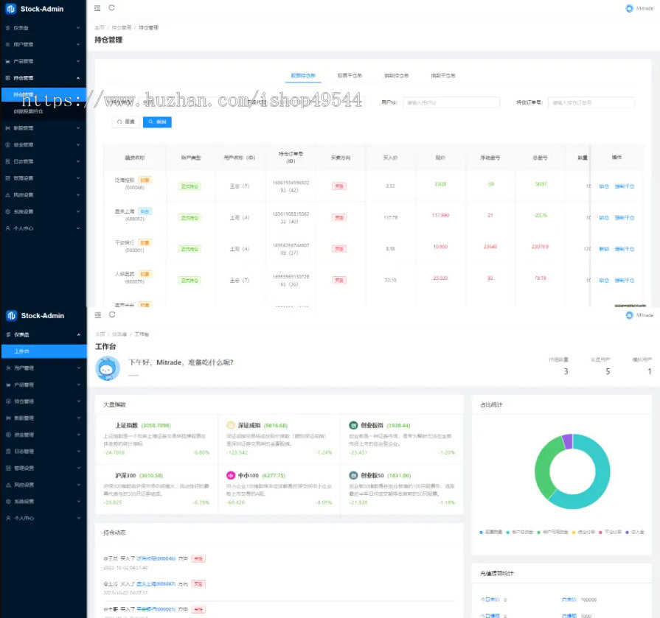The width and height of the screenshot is (660, 618).
Task: Click the 资金管理 icon on the 持仓管理 page sidebar
Action: tap(7, 144)
